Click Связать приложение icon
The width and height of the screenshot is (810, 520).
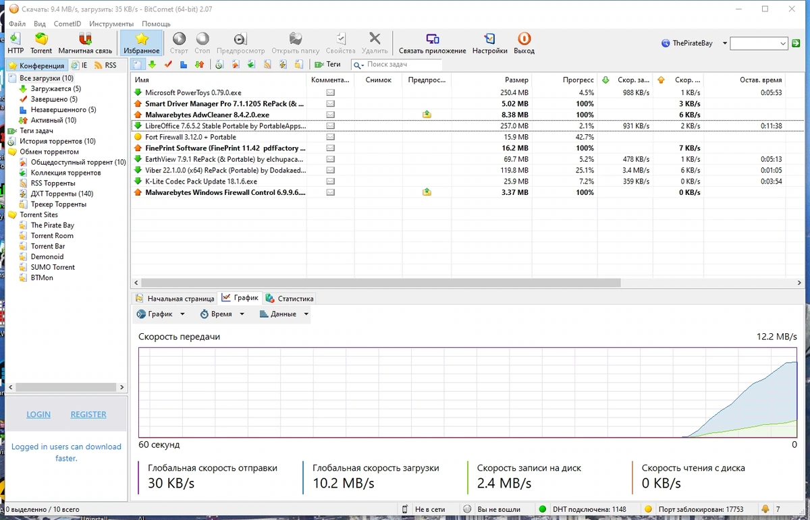tap(432, 43)
